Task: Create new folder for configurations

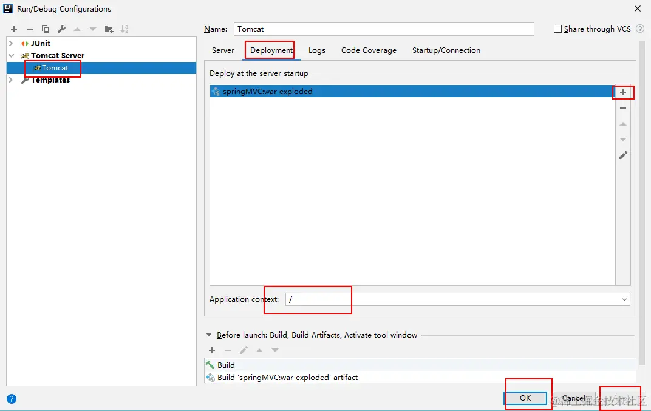Action: pos(109,29)
